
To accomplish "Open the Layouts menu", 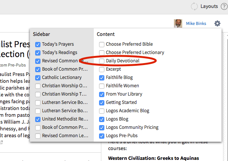I will (209, 6).
